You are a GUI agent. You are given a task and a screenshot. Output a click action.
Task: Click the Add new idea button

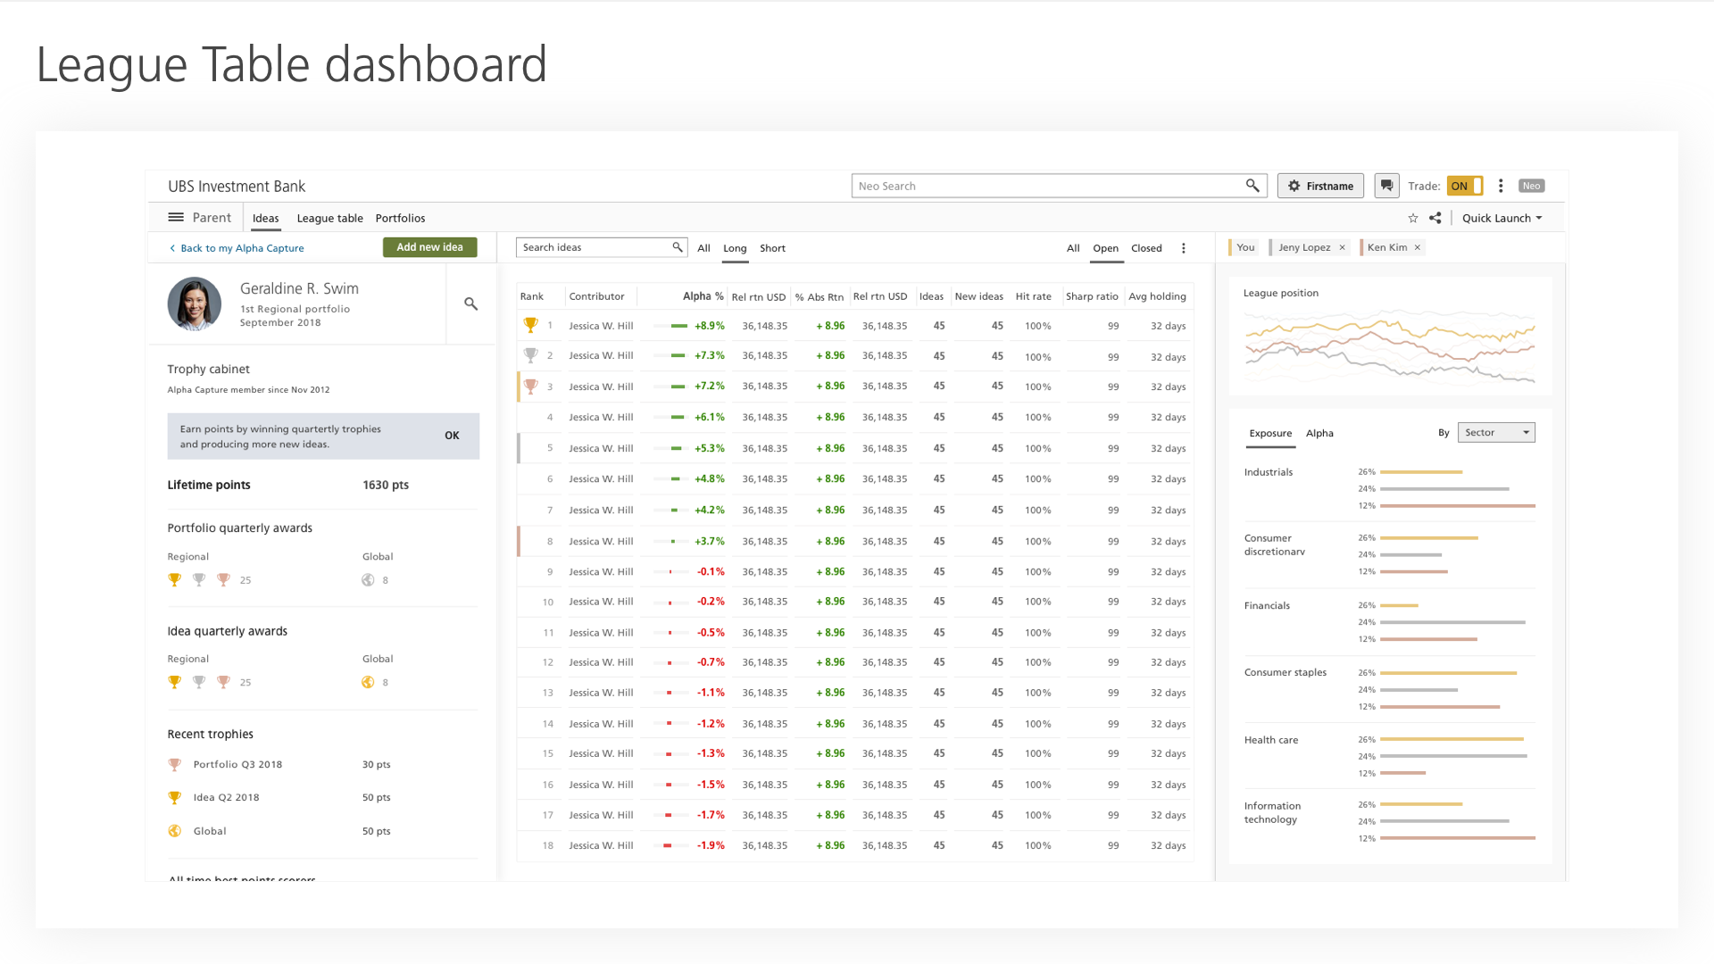tap(429, 247)
